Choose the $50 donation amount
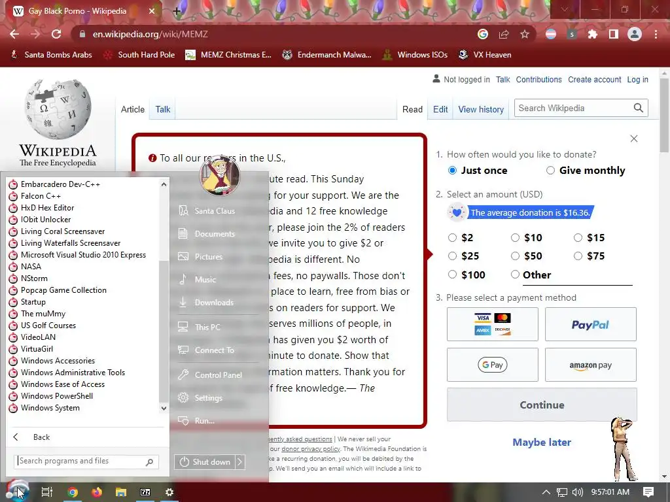This screenshot has height=502, width=670. pos(516,256)
